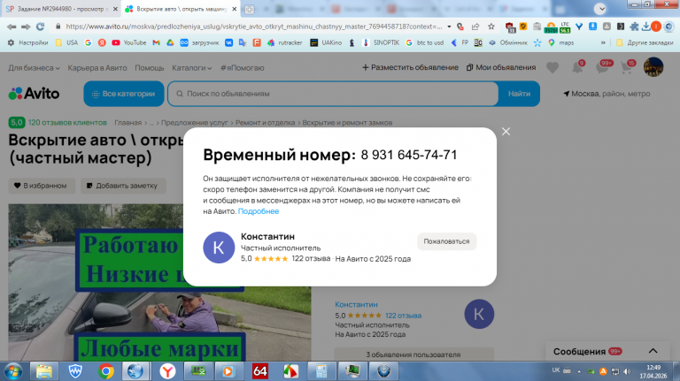Focus the Поиск по объявлениям field

tap(333, 94)
